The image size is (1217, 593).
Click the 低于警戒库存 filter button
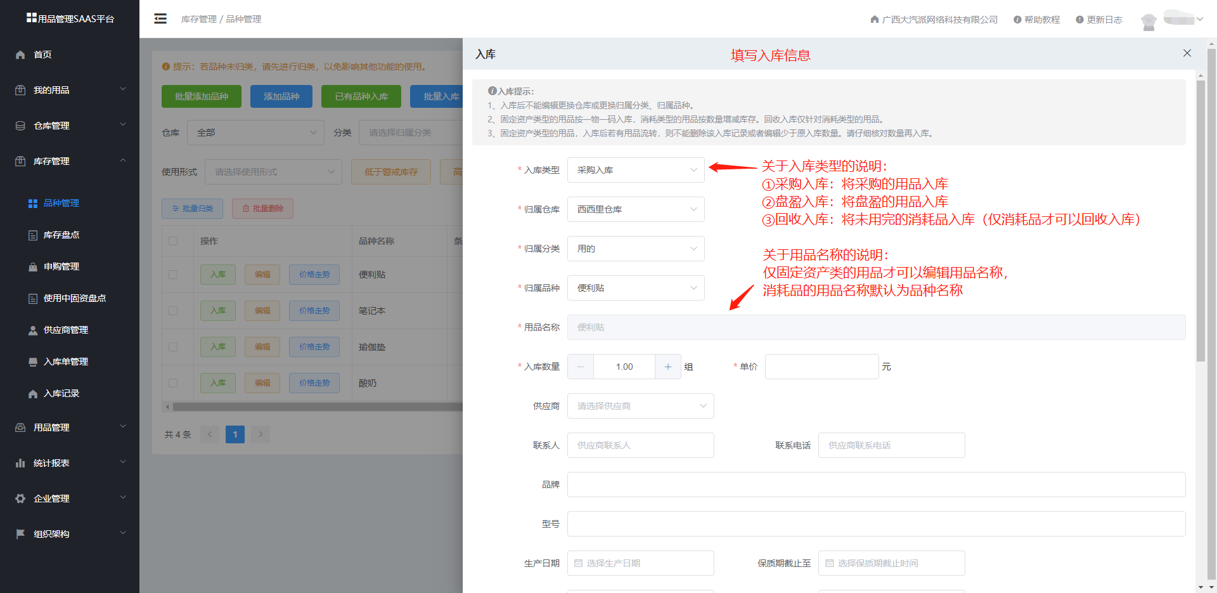(x=391, y=172)
